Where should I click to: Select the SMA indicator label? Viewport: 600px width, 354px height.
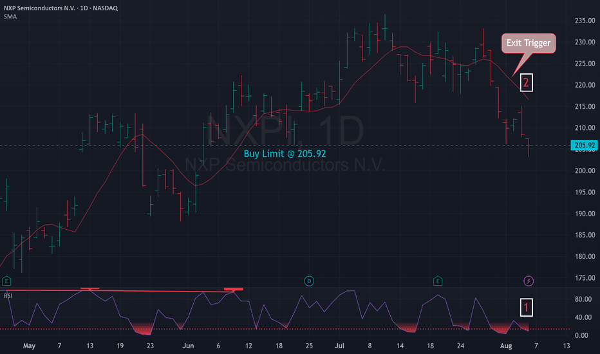coord(10,17)
